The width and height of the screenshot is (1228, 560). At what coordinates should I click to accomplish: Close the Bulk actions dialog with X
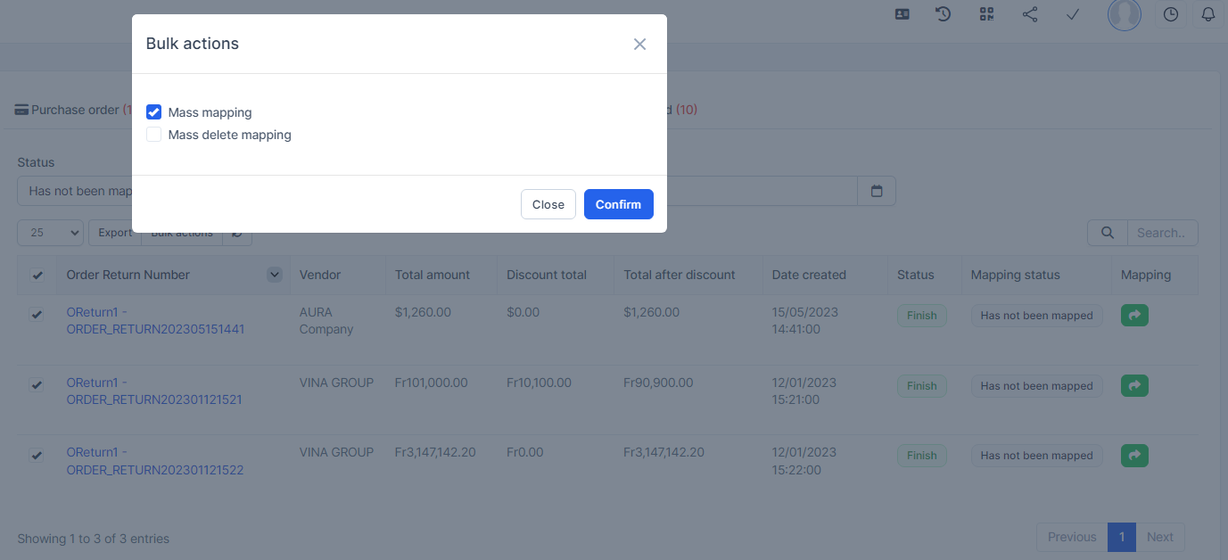tap(639, 44)
